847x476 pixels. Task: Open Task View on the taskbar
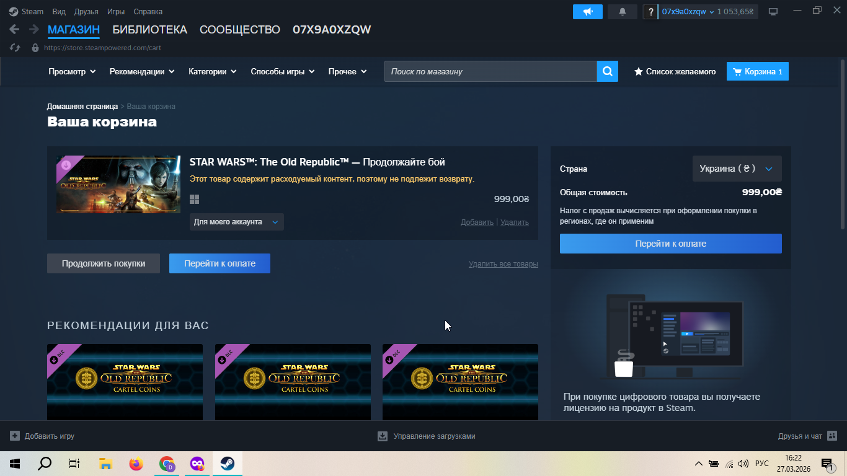[x=74, y=464]
